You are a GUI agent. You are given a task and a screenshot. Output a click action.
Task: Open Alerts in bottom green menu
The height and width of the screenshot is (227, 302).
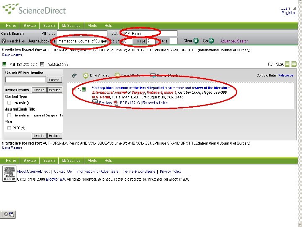(92, 161)
